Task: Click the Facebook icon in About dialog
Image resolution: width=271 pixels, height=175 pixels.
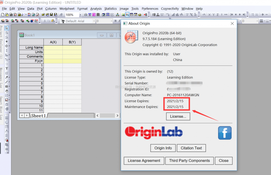Action: click(225, 133)
